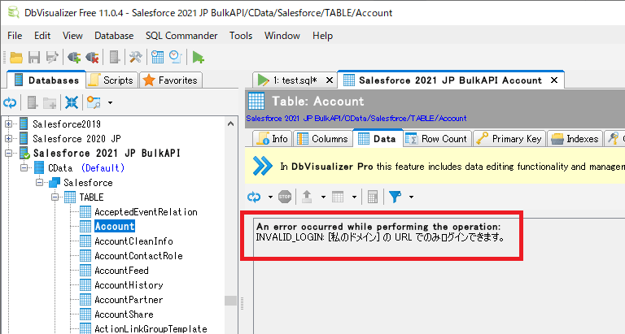
Task: Click the Save floppy disk toolbar icon
Action: tap(34, 58)
